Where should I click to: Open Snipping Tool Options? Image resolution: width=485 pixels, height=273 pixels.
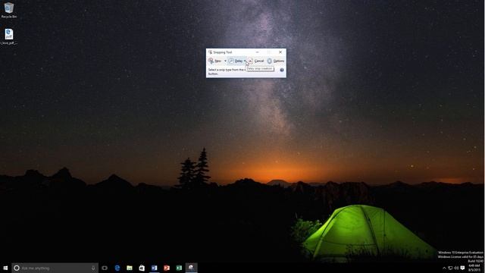click(275, 61)
